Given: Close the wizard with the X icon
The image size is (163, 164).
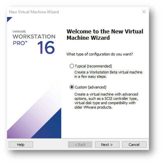Looking at the screenshot, I should pos(144,12).
